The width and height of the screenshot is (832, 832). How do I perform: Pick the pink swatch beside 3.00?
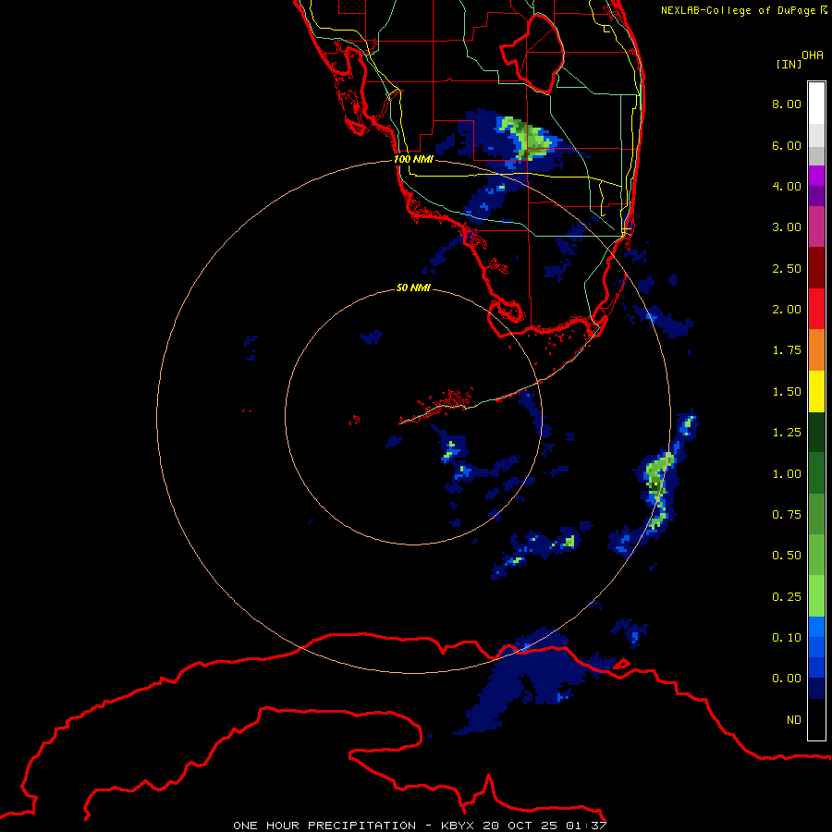(x=816, y=227)
